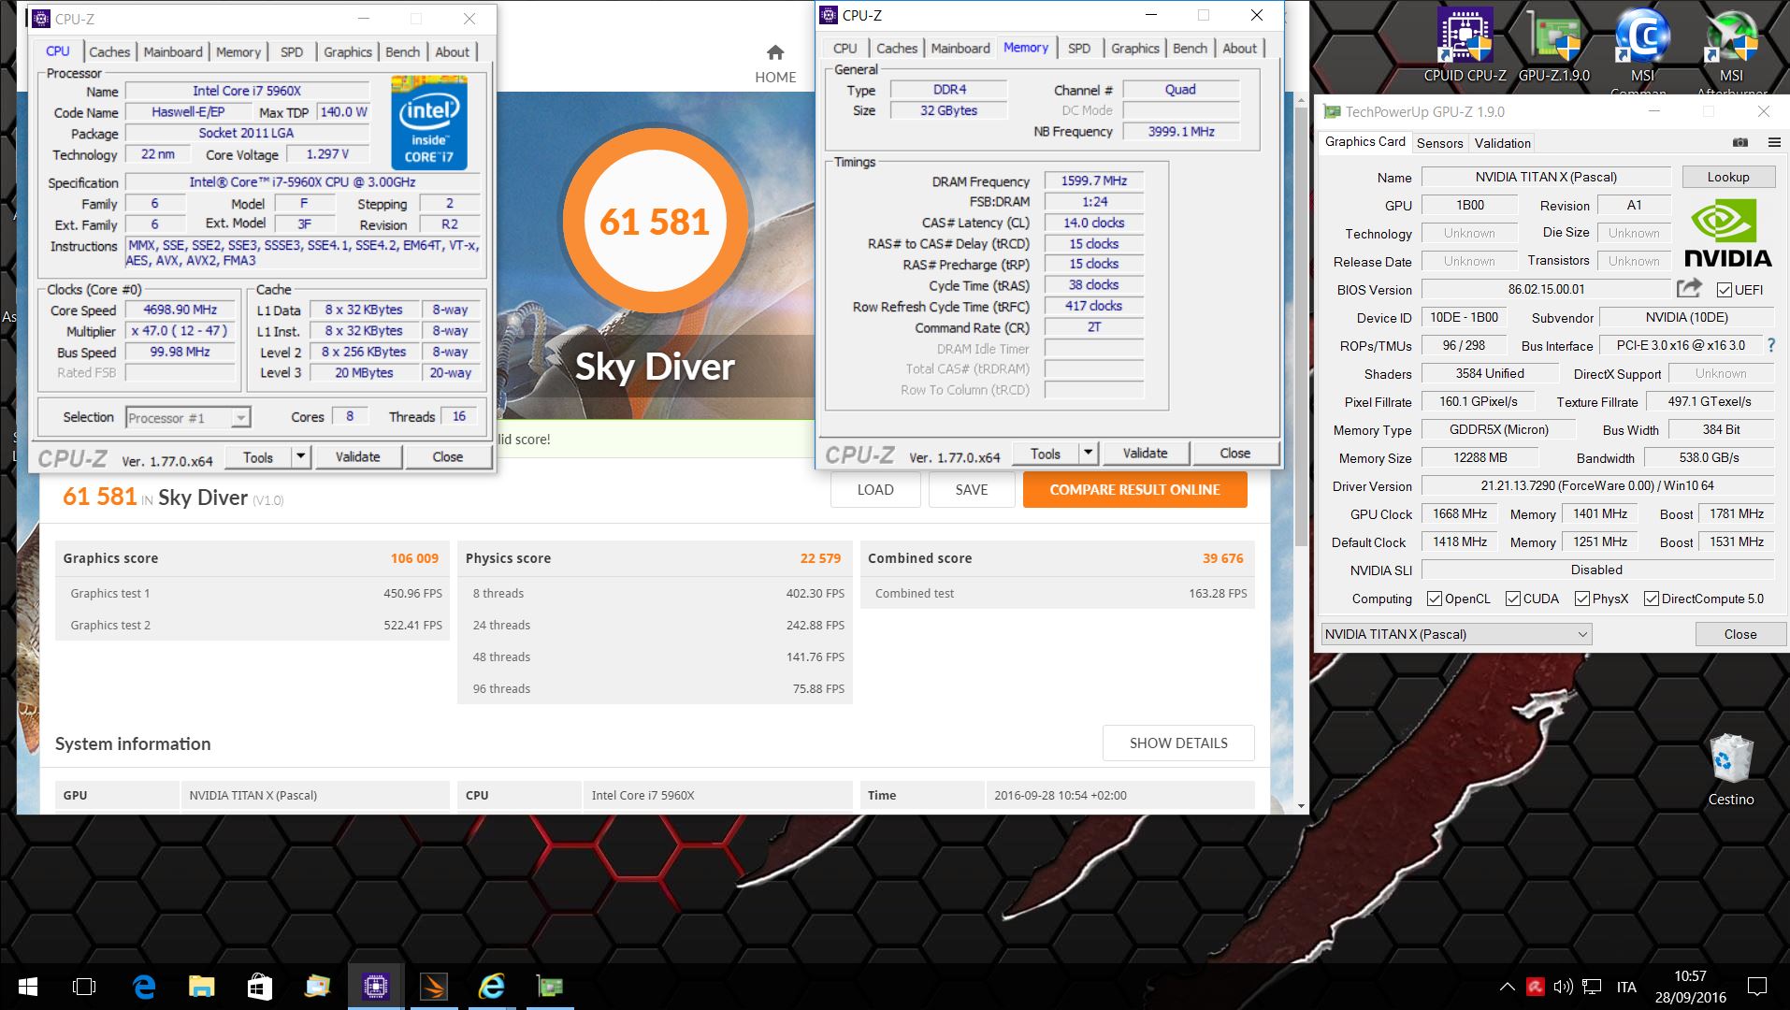This screenshot has height=1010, width=1790.
Task: Click the SAVE button in 3DMark
Action: 972,489
